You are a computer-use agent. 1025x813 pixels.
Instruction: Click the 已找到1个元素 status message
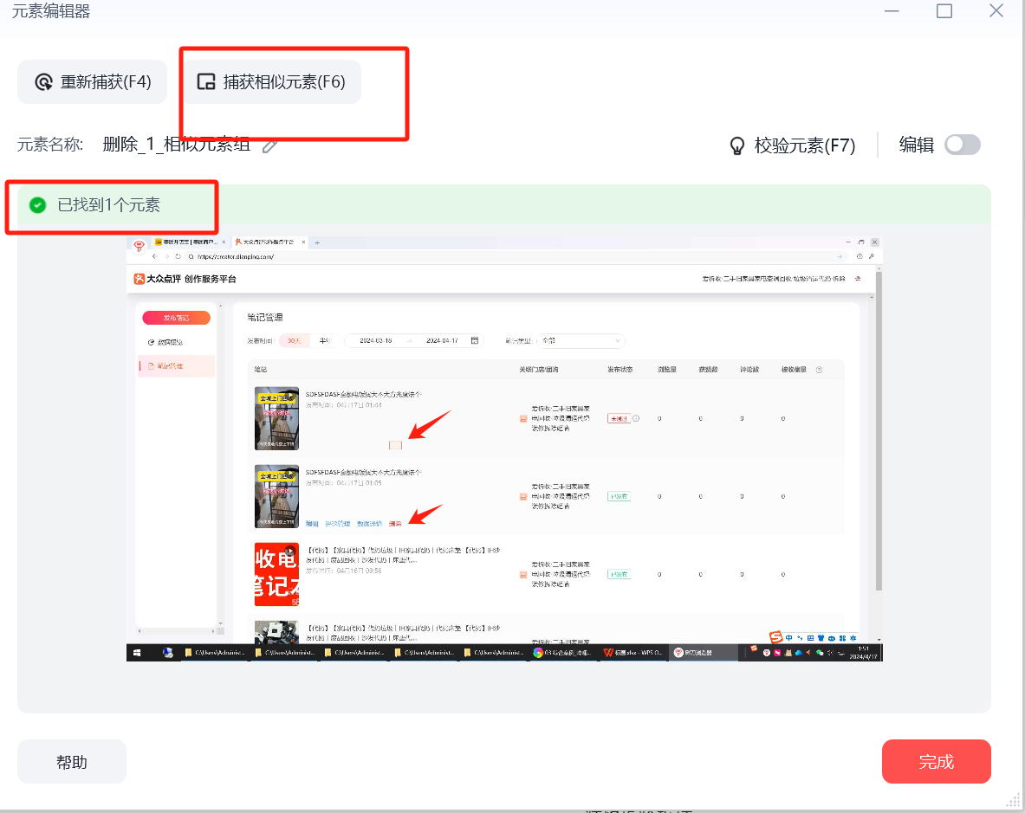108,205
